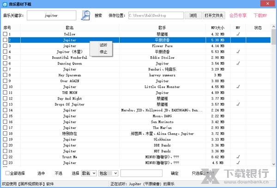The width and height of the screenshot is (277, 188).
Task: Click the magnifying glass search icon
Action: click(85, 15)
